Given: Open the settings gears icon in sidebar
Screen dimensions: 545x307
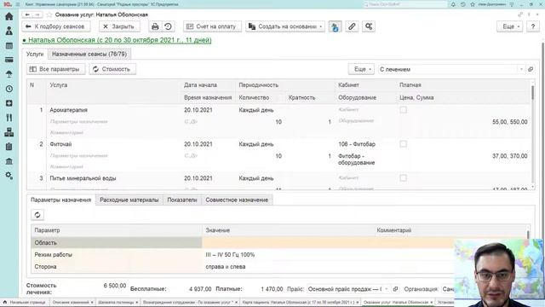Looking at the screenshot, I should (x=9, y=176).
